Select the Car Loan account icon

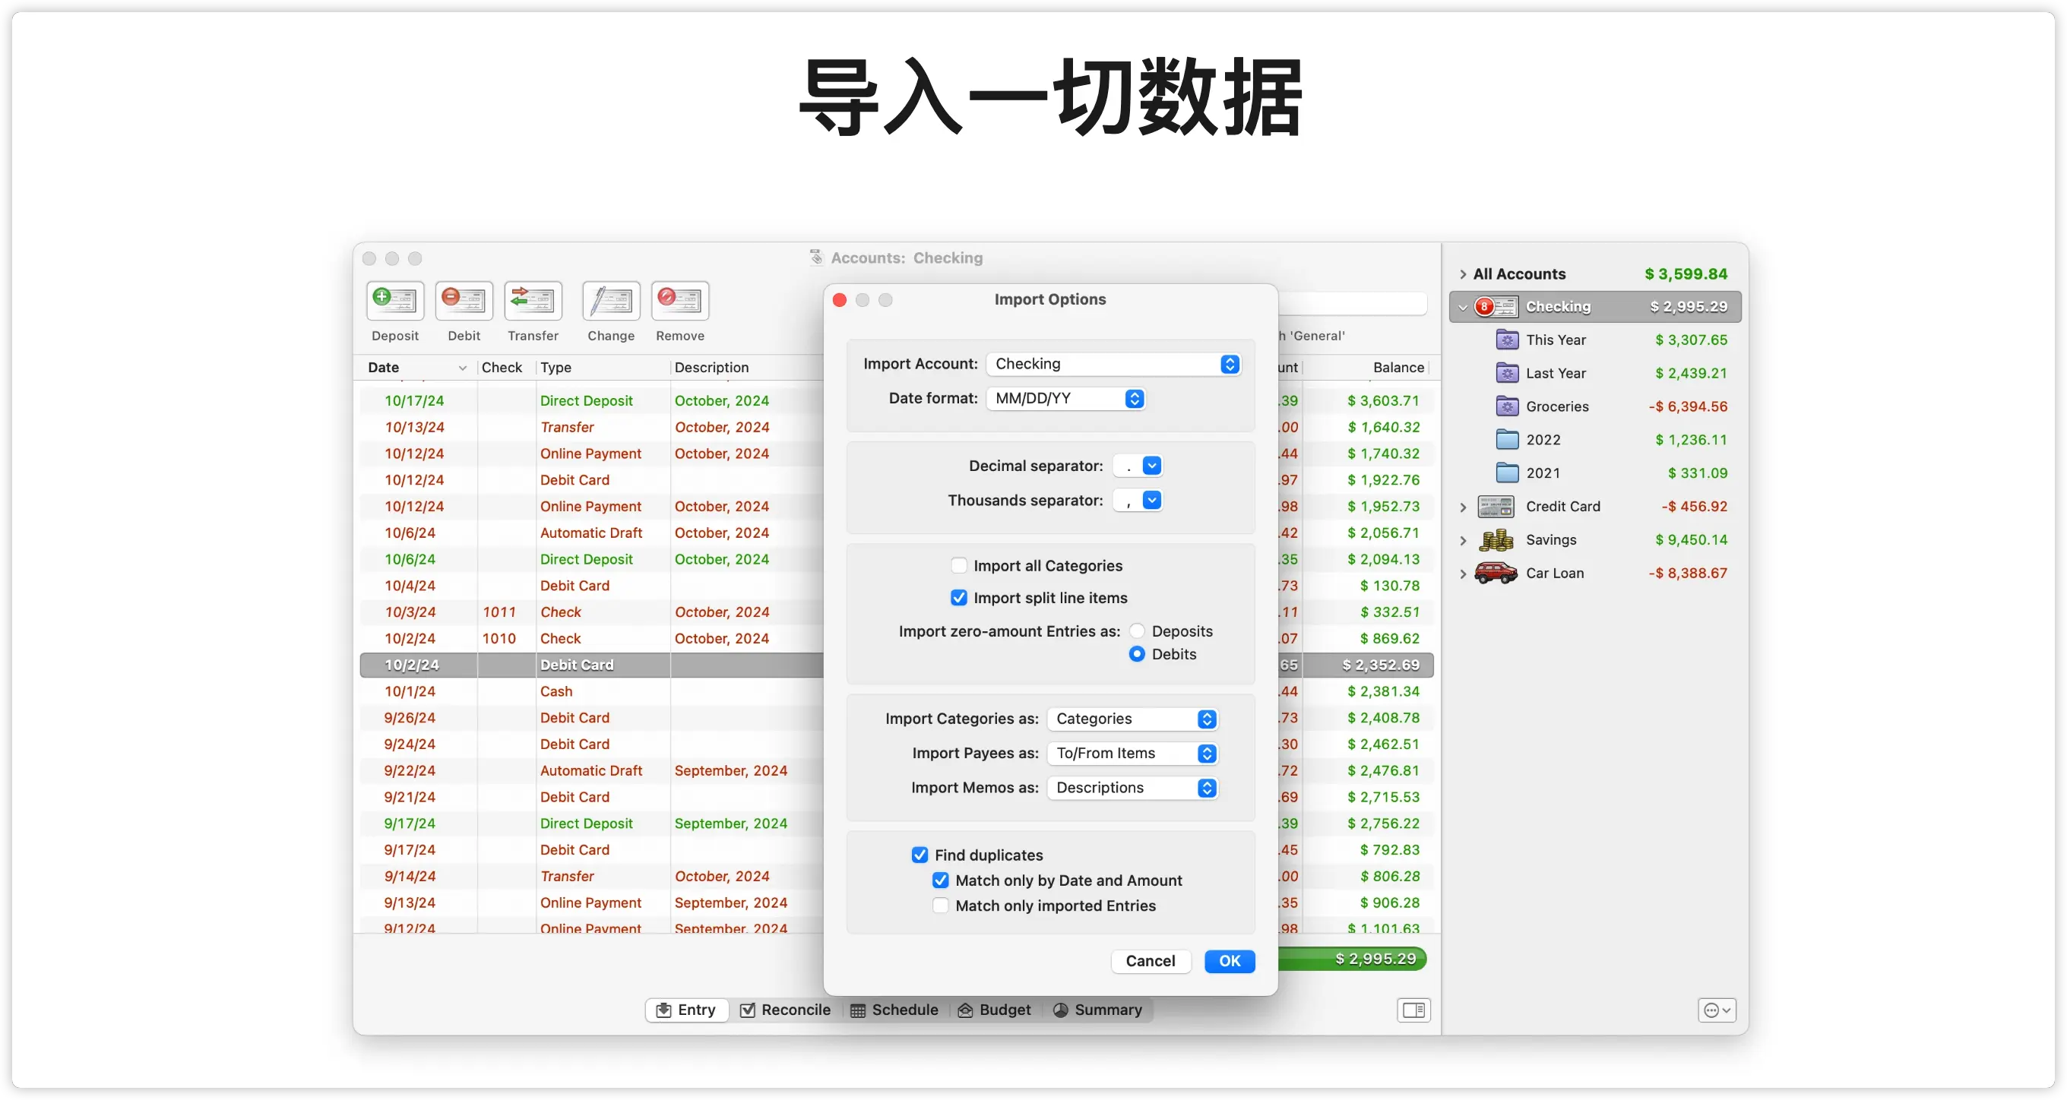click(1496, 573)
